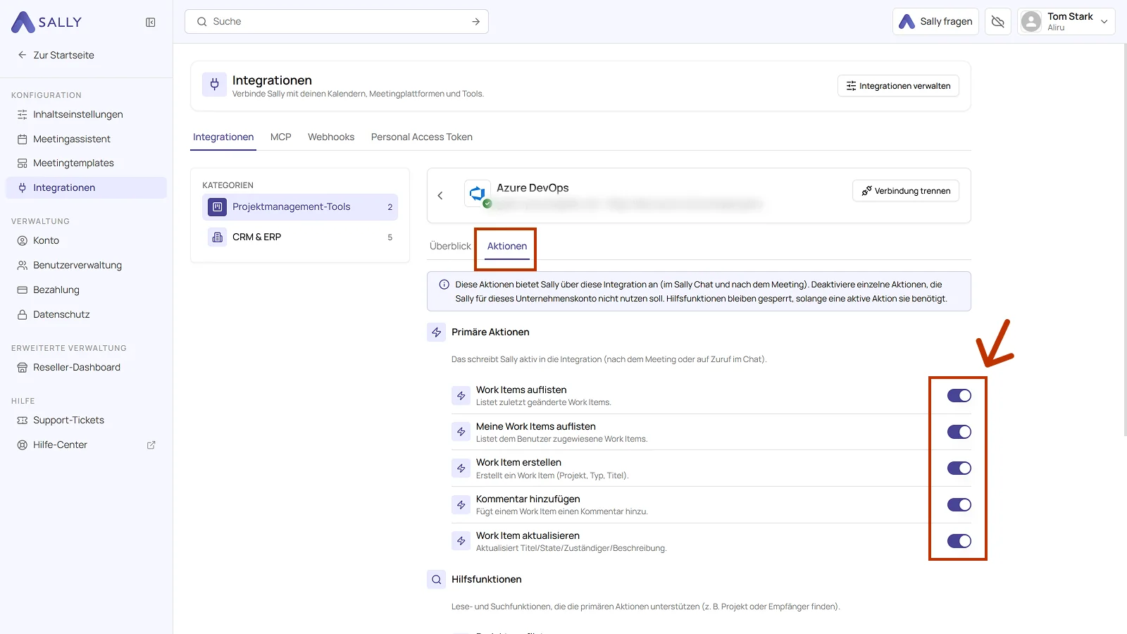Click the Sally fragen button

[935, 22]
